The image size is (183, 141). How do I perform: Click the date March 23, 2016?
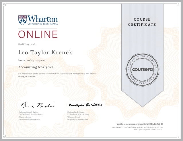pos(27,44)
